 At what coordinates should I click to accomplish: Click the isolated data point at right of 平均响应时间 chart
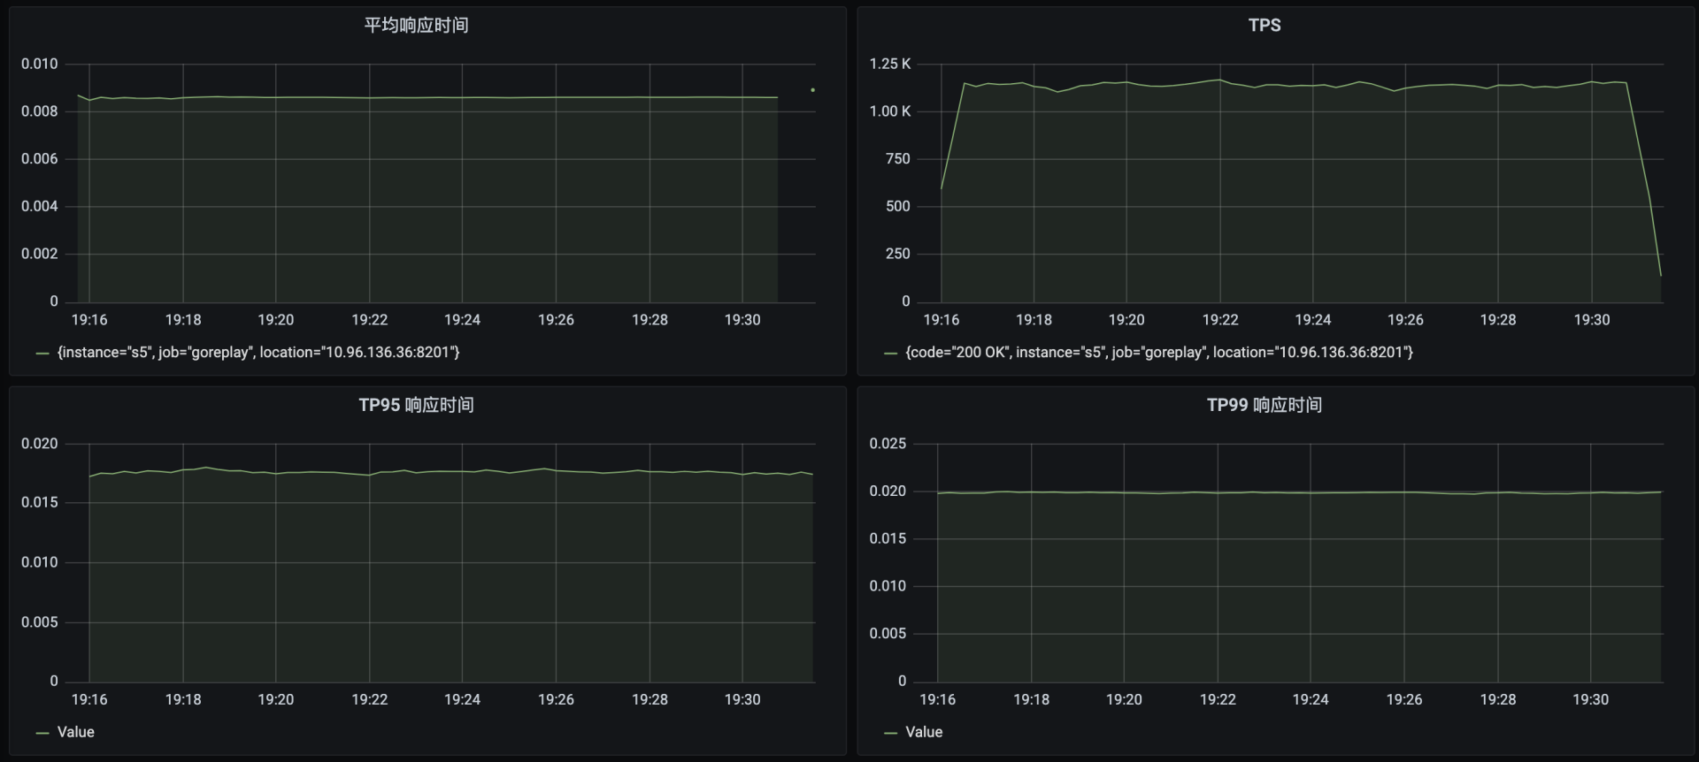coord(812,90)
